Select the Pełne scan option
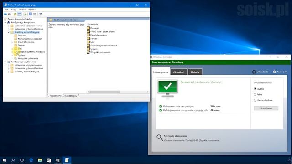Viewport: 292px width, 164px height. (255, 94)
